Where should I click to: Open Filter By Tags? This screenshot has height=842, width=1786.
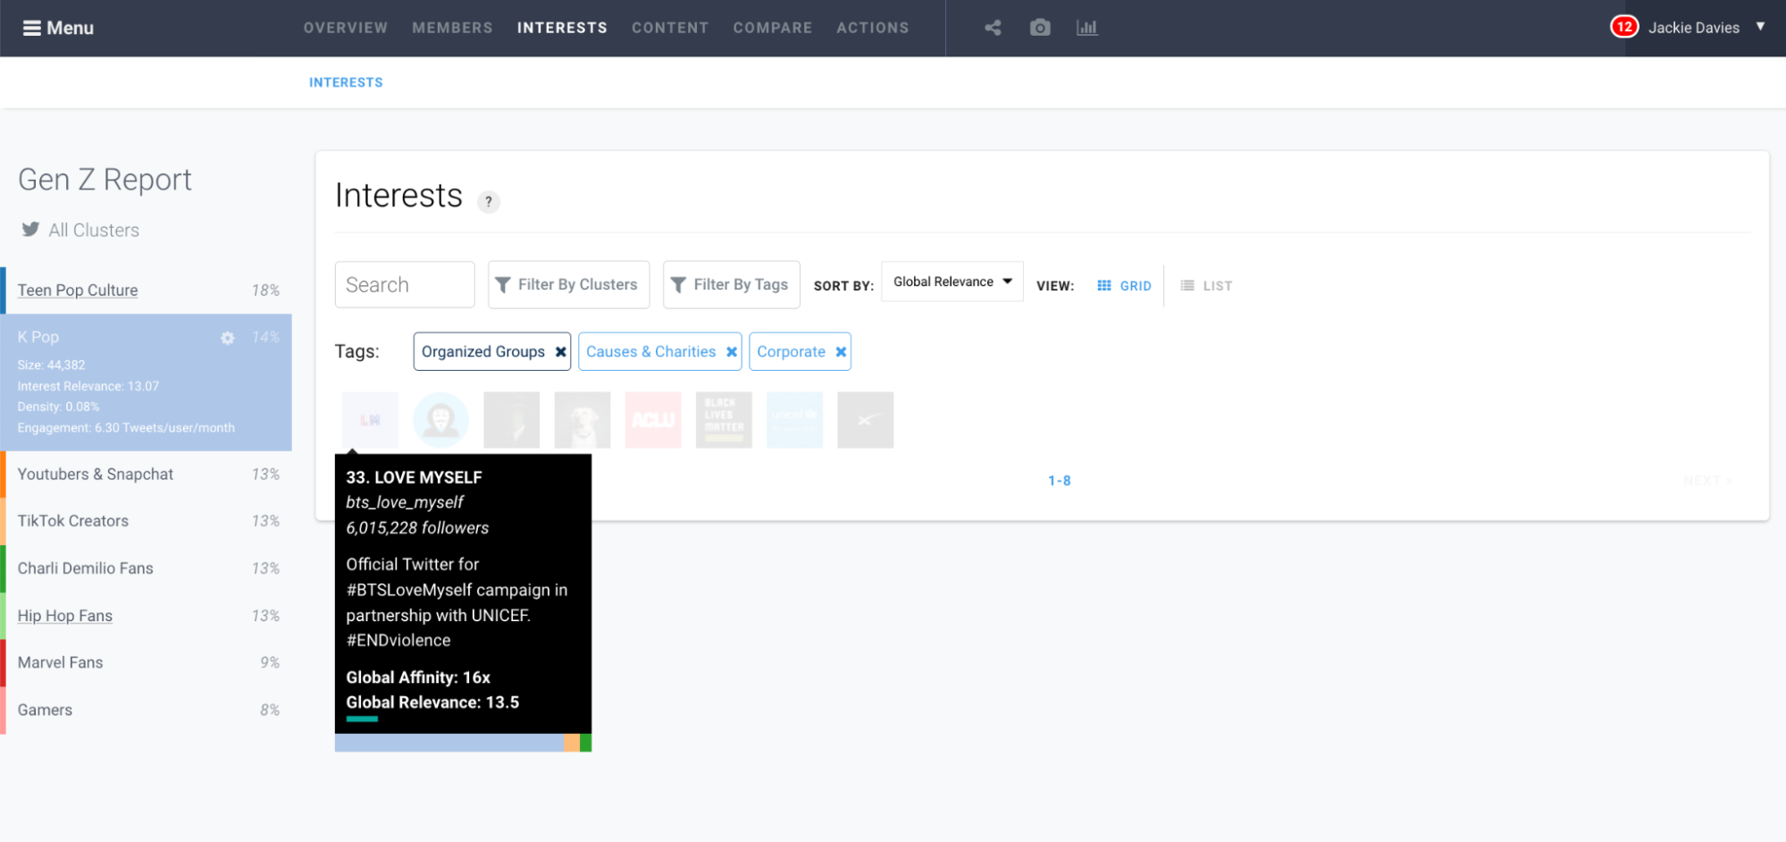732,284
